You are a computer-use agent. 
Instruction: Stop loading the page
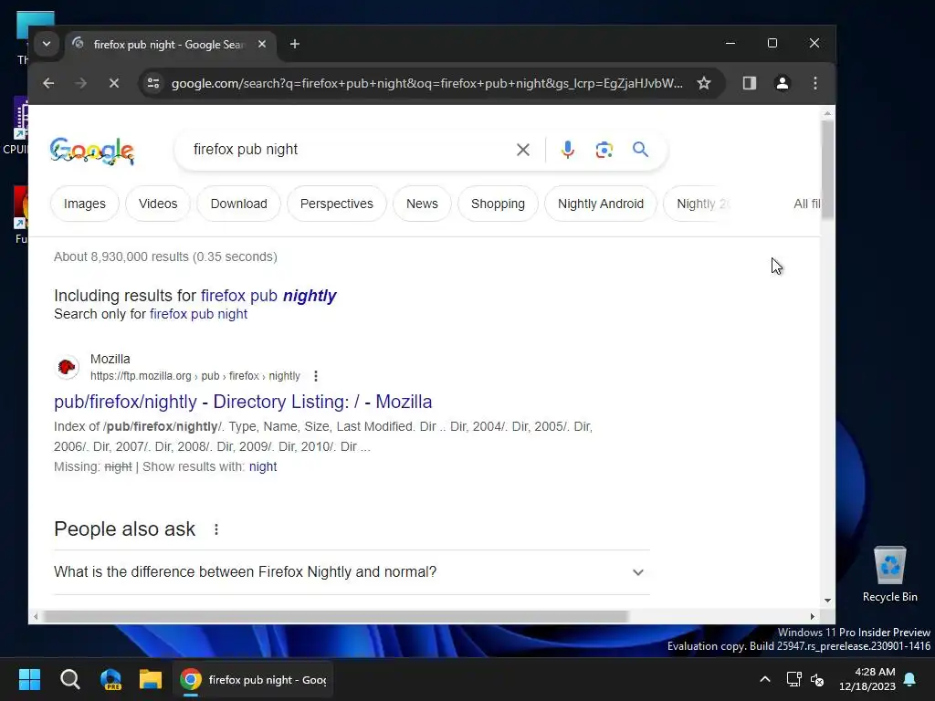click(x=114, y=83)
